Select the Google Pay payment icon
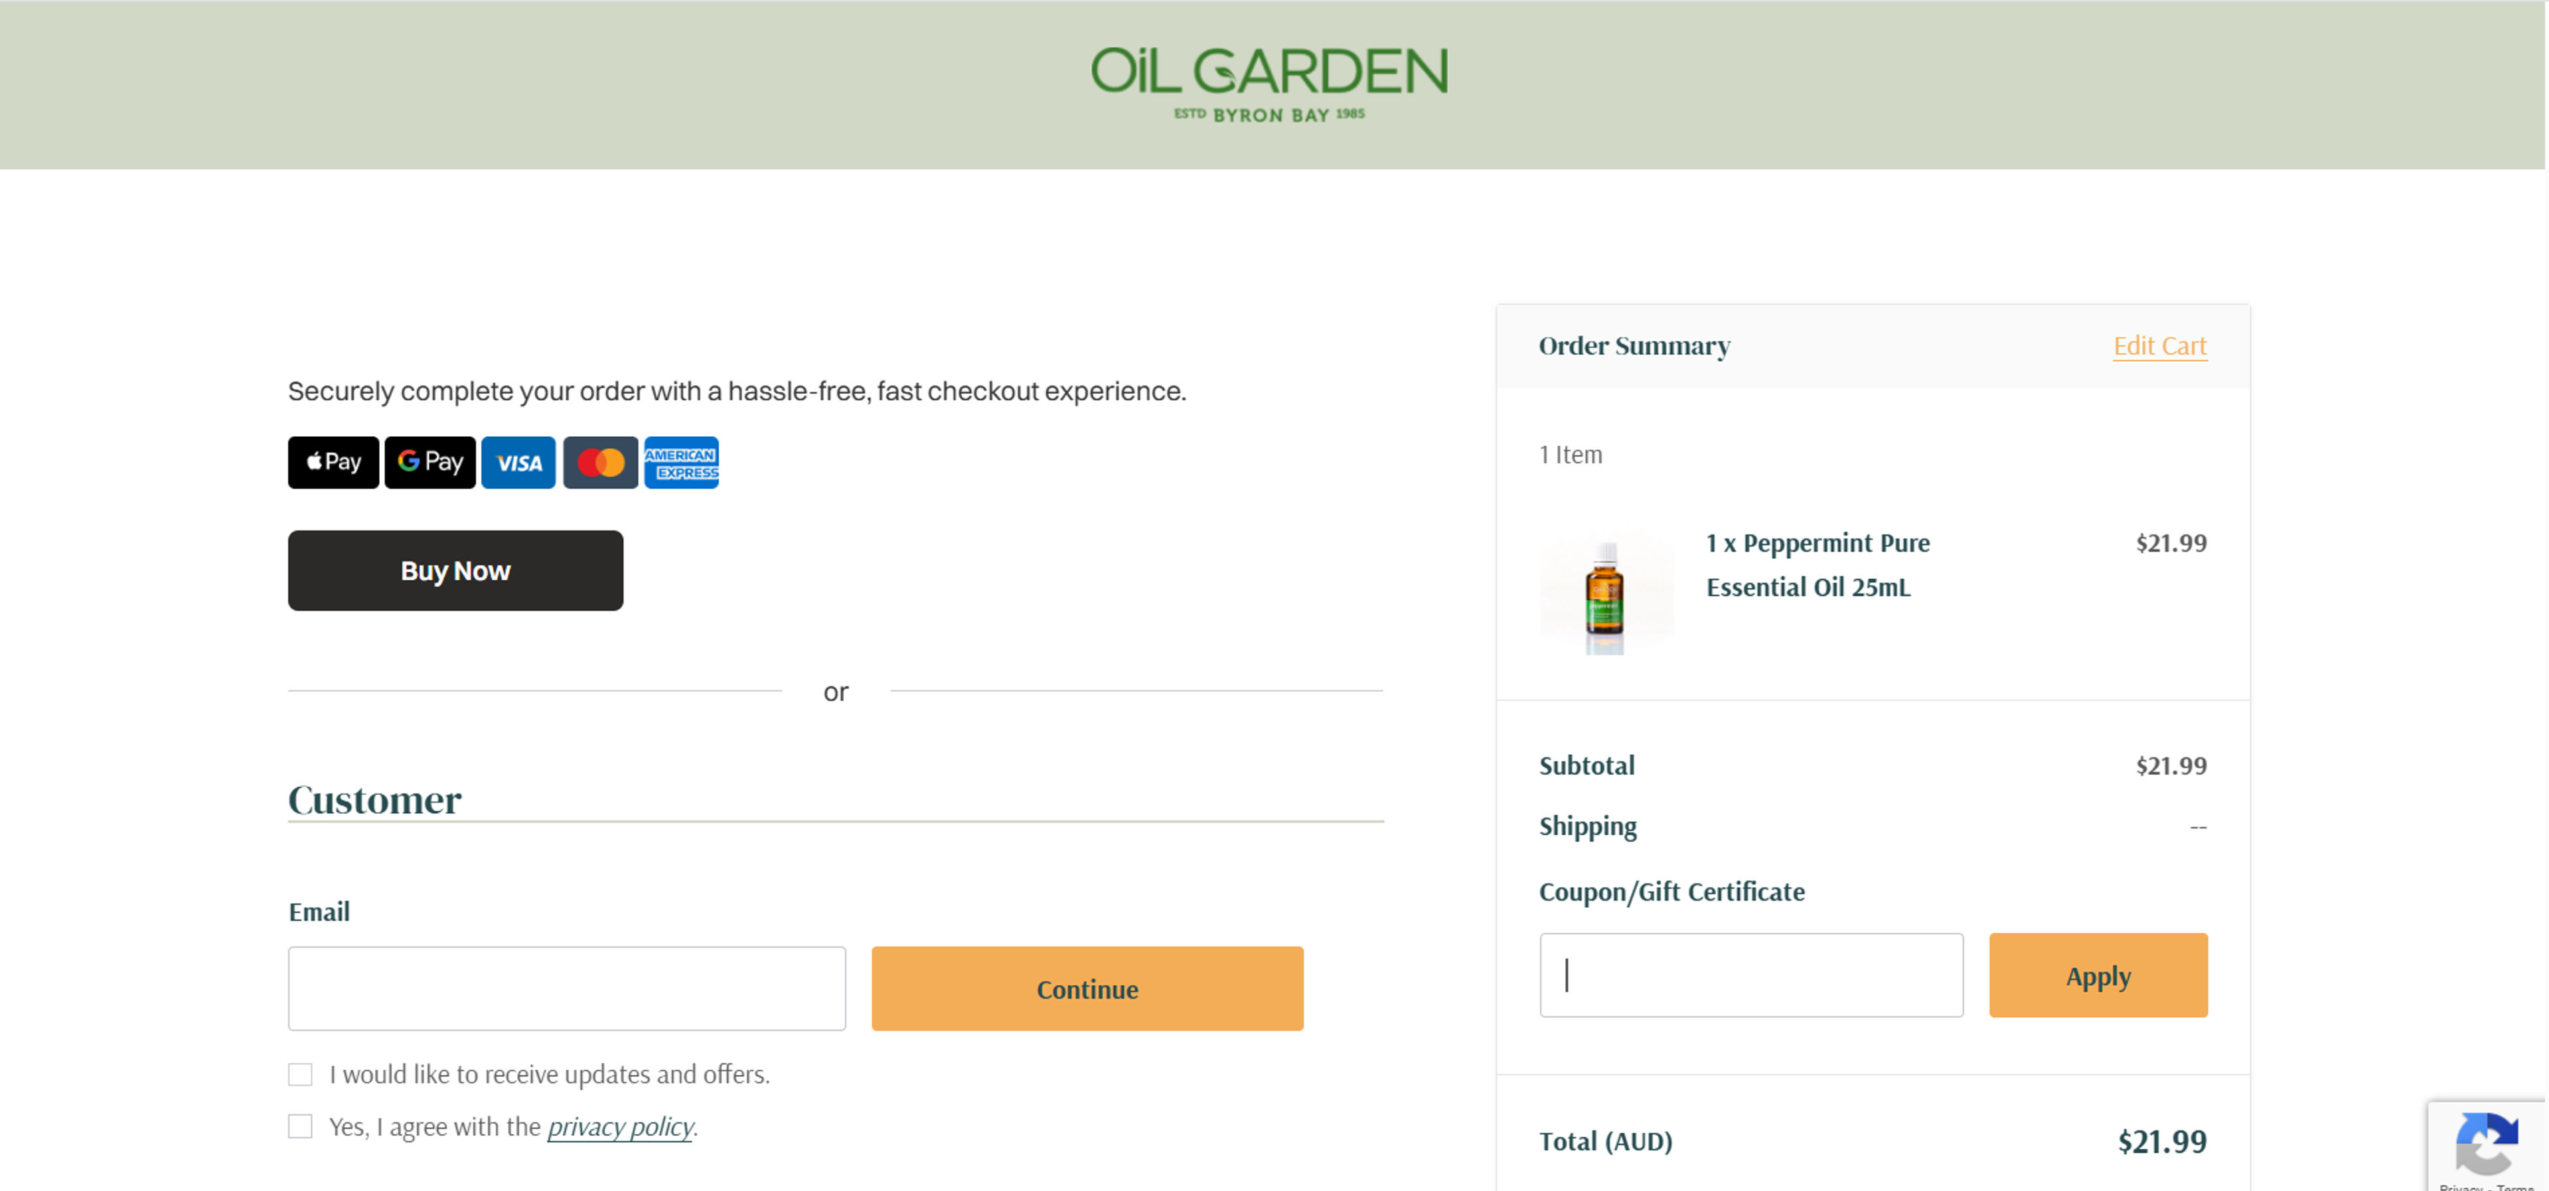Image resolution: width=2549 pixels, height=1191 pixels. [430, 462]
